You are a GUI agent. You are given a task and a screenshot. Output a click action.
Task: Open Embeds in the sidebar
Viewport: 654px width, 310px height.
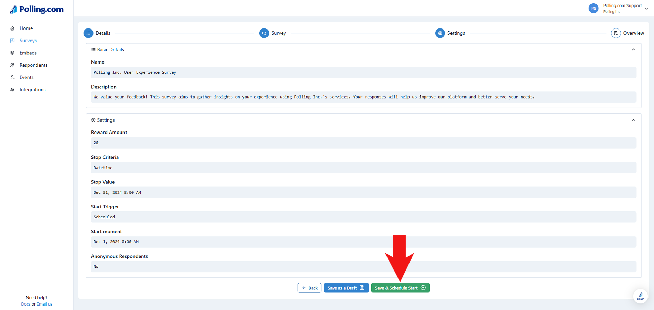[x=28, y=53]
